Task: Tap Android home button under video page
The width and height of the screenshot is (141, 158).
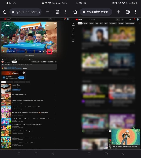Action: tap(36, 154)
